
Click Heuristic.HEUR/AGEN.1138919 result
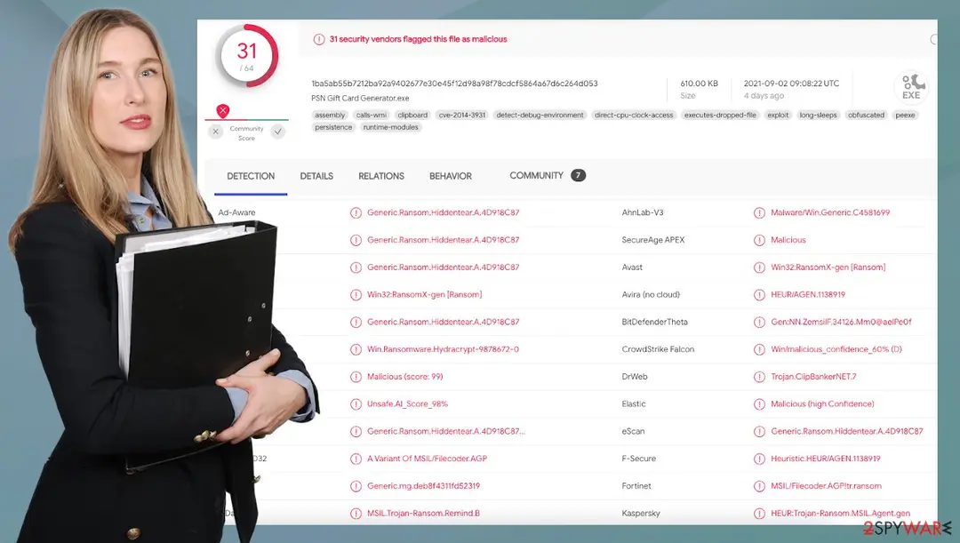coord(826,458)
